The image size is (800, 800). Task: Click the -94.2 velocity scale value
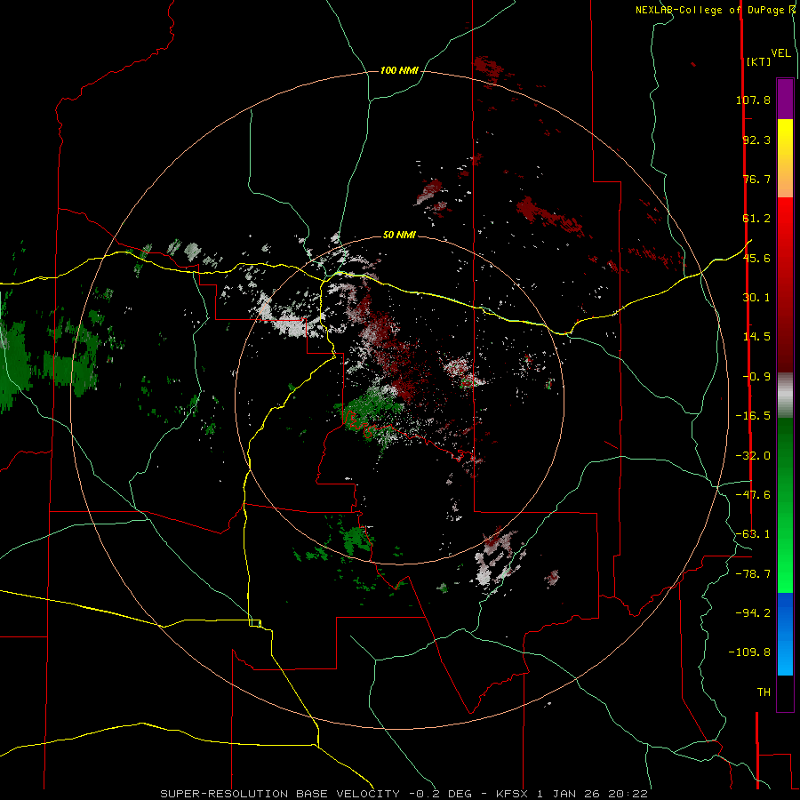click(x=753, y=613)
